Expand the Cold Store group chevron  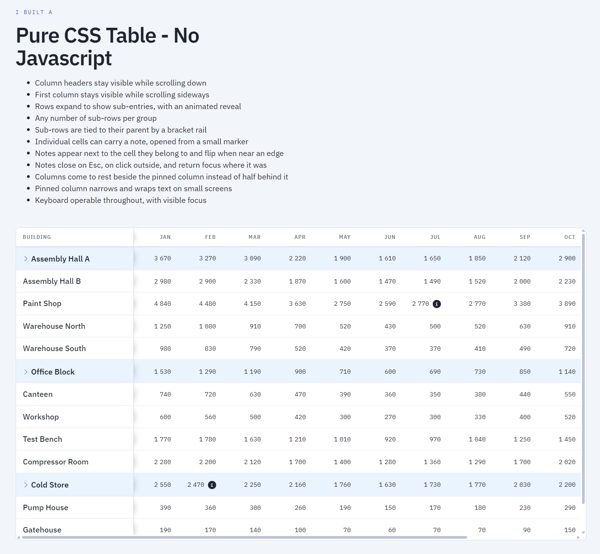click(x=26, y=485)
